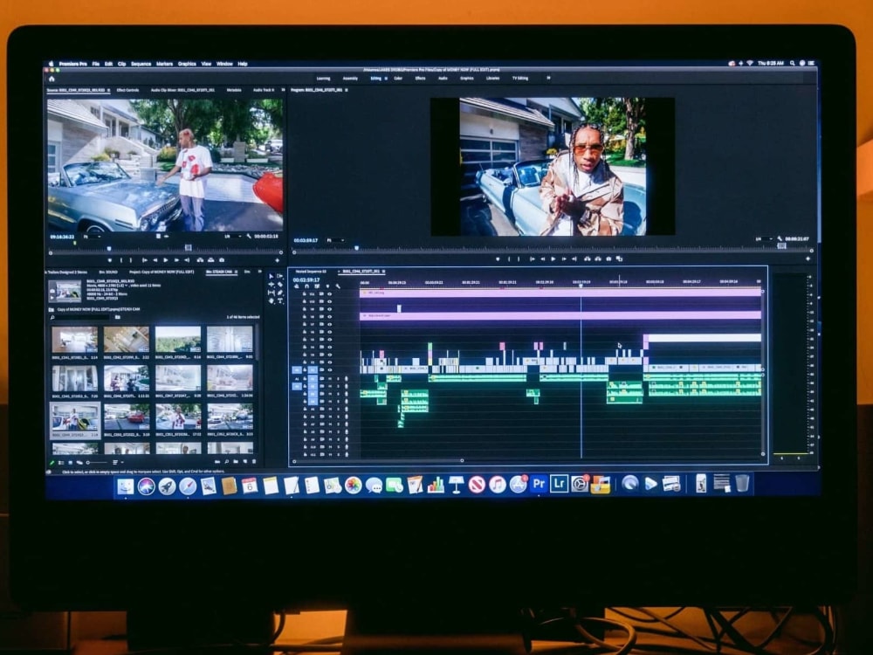The image size is (873, 655).
Task: Select the Type tool in the timeline toolbar
Action: coord(279,301)
